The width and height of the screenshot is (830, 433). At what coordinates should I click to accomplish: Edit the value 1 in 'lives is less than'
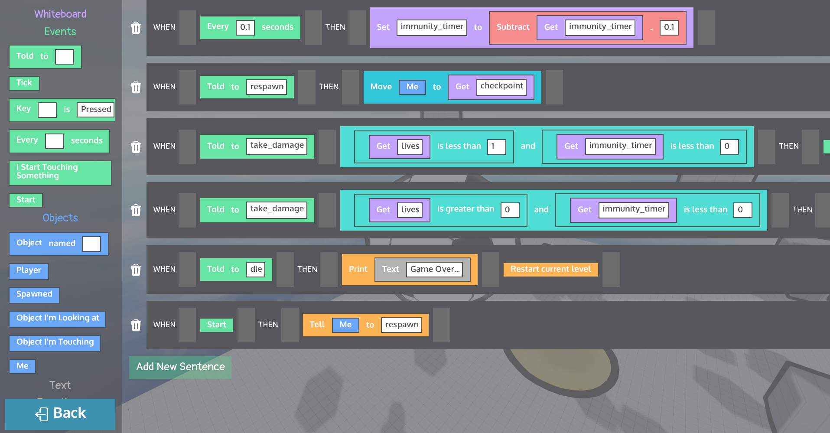[497, 147]
